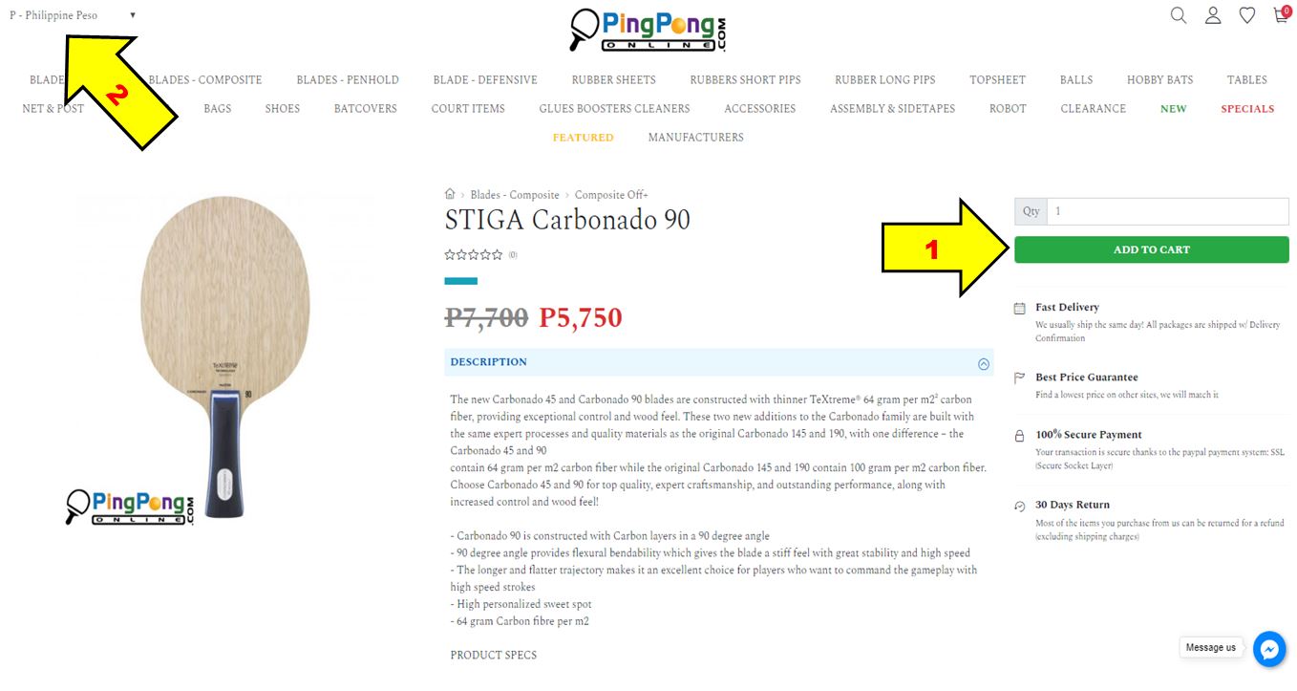The height and width of the screenshot is (691, 1297).
Task: Open the user account icon
Action: pyautogui.click(x=1213, y=15)
